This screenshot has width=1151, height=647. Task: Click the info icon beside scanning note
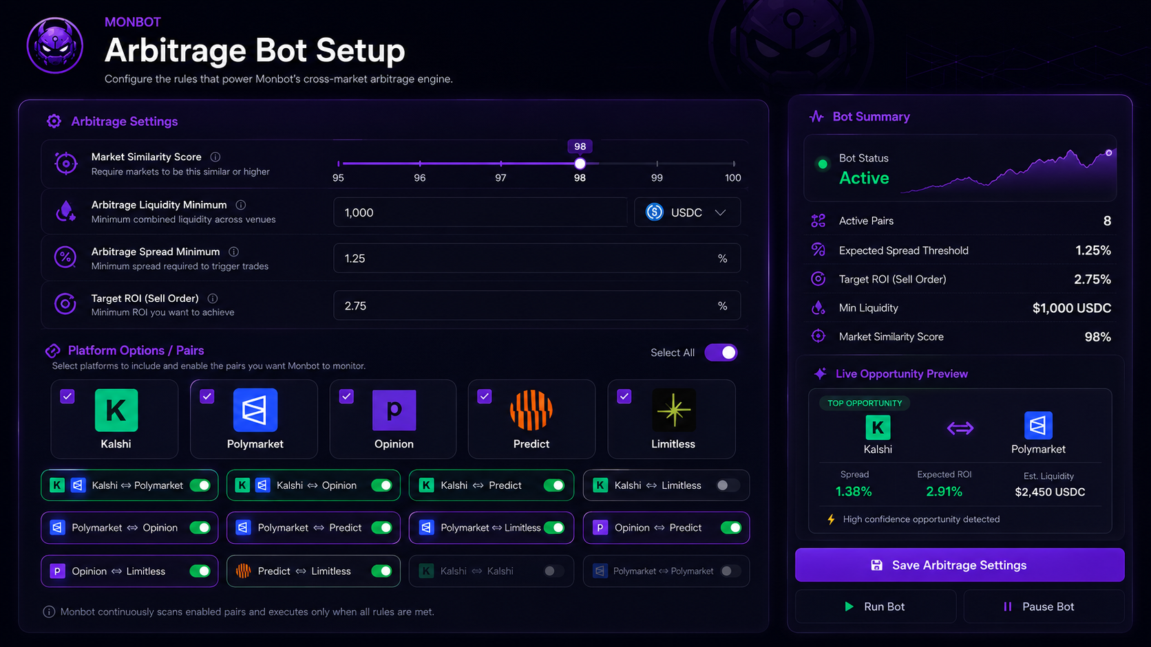point(49,612)
